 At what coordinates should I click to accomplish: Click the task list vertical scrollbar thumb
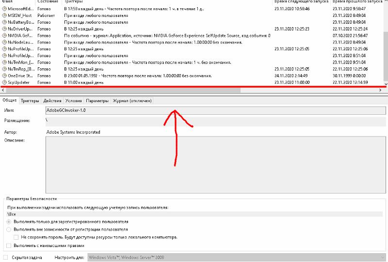(x=386, y=56)
